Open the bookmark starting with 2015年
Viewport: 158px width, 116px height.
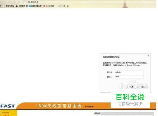pos(63,6)
